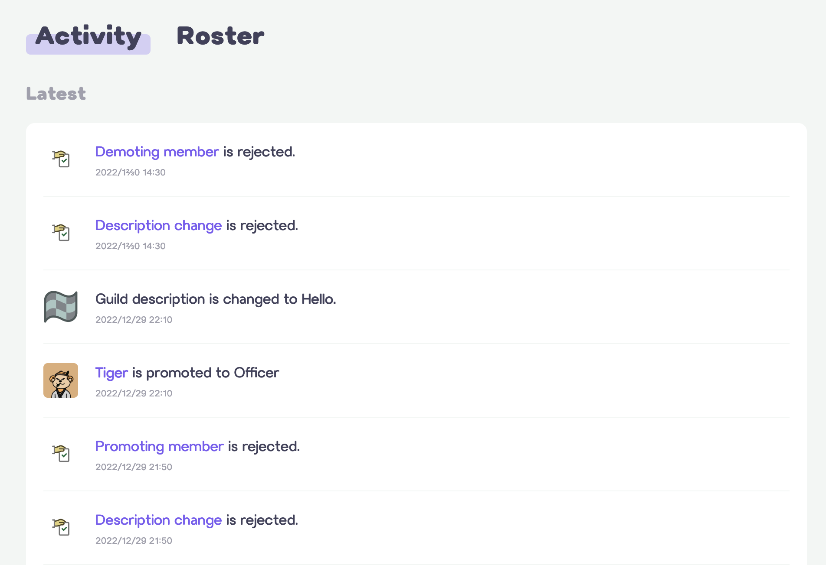
Task: Click the 14:30 timestamp under Demoting member
Action: click(130, 172)
